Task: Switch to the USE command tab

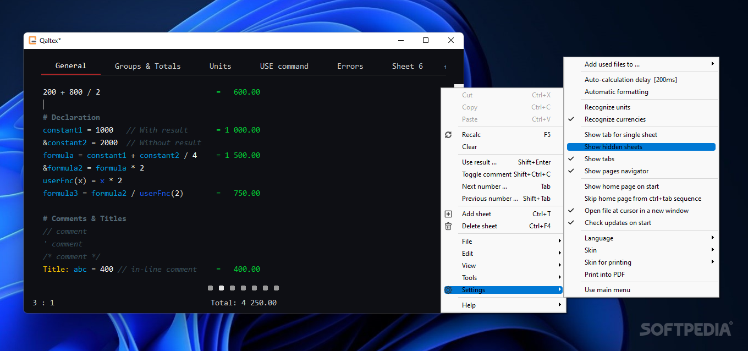Action: coord(284,66)
